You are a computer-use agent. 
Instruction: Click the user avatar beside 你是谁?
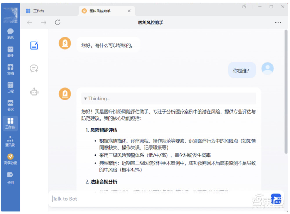pyautogui.click(x=267, y=68)
